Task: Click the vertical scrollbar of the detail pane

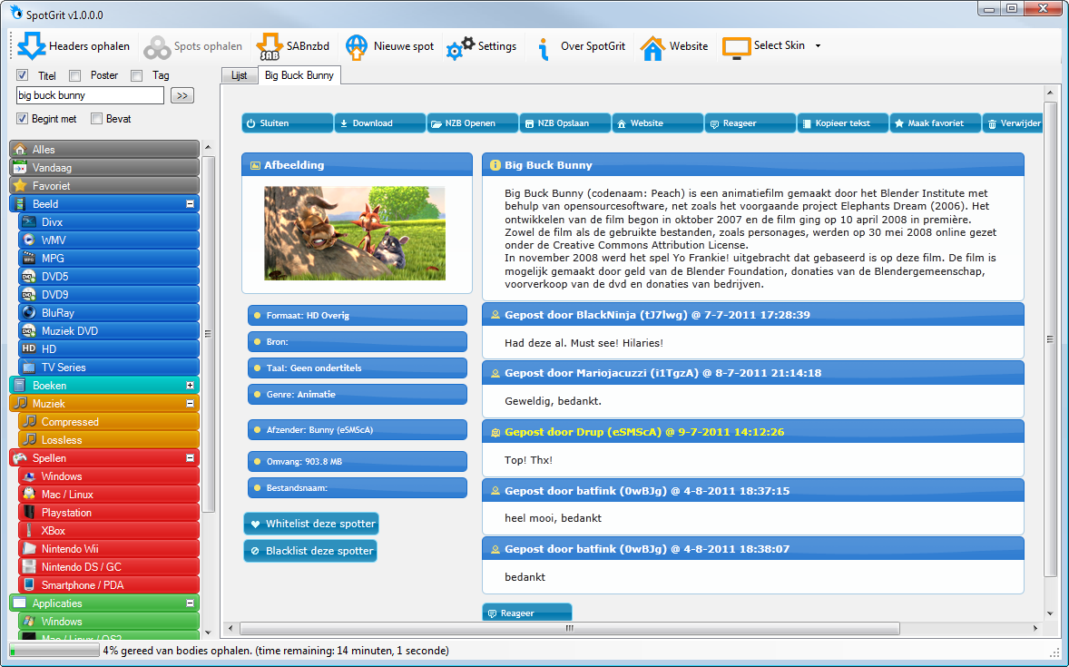Action: 1050,339
